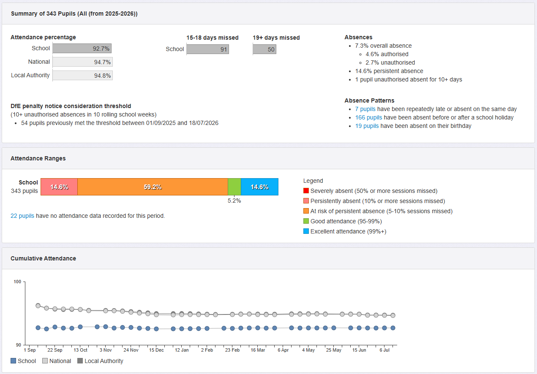
Task: Open the "7 pupils" repeatedly late link
Action: coord(365,109)
